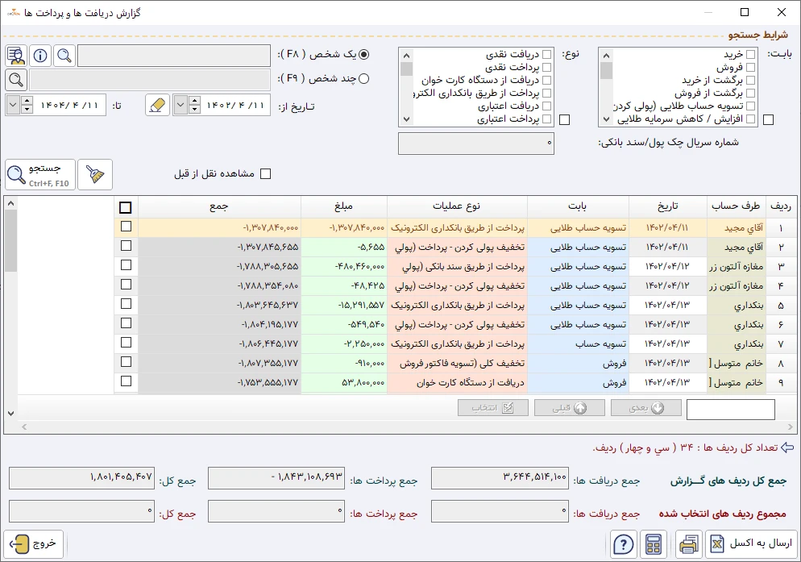Click the amount cell ۵۳,۸۰۰,۰۰۰ in row 9

click(x=344, y=382)
